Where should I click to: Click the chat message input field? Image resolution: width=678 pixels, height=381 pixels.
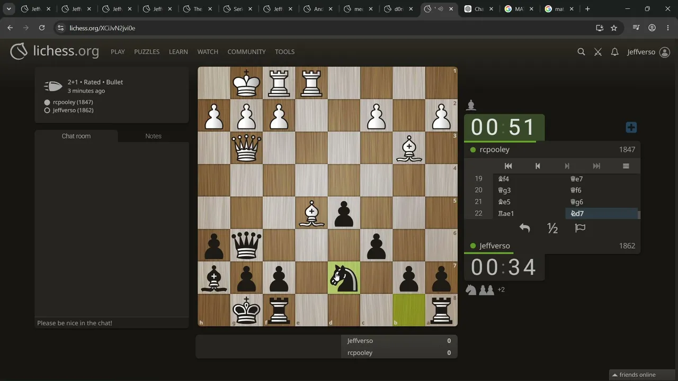(112, 323)
